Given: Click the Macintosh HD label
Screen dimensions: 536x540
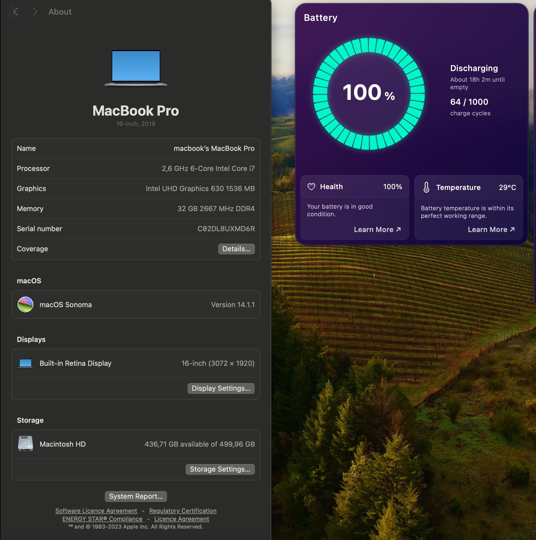Looking at the screenshot, I should pyautogui.click(x=63, y=444).
